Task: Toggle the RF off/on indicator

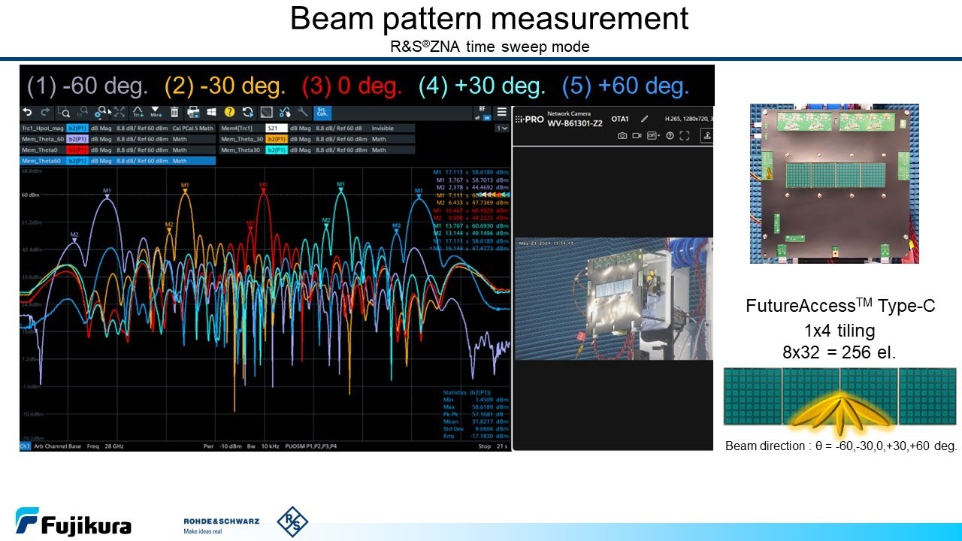Action: click(483, 113)
